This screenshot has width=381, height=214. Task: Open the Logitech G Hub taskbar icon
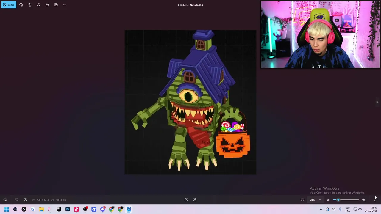tap(24, 209)
